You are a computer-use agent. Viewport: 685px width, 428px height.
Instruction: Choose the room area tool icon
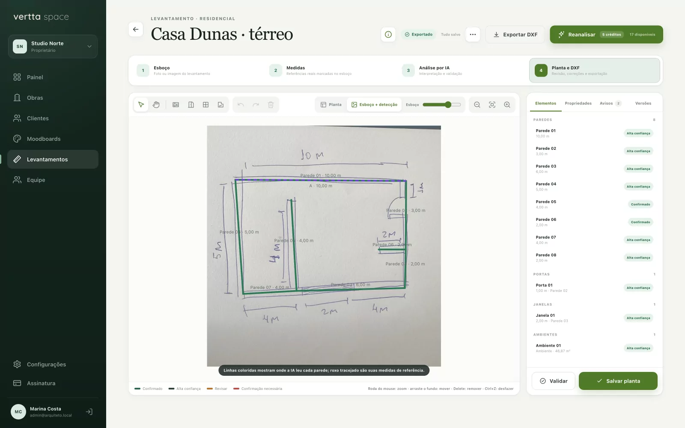click(x=221, y=105)
